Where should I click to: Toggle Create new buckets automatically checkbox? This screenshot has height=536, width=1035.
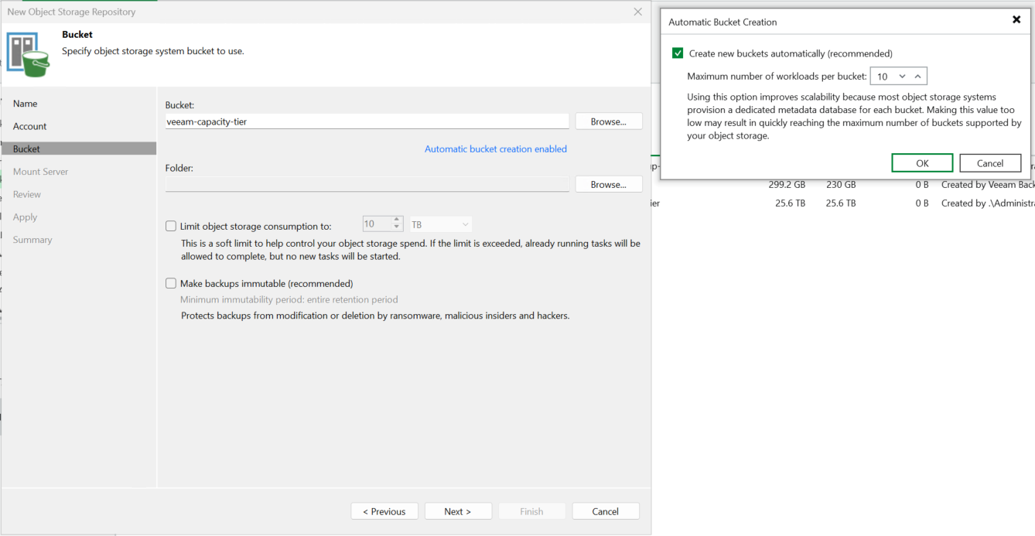coord(678,53)
